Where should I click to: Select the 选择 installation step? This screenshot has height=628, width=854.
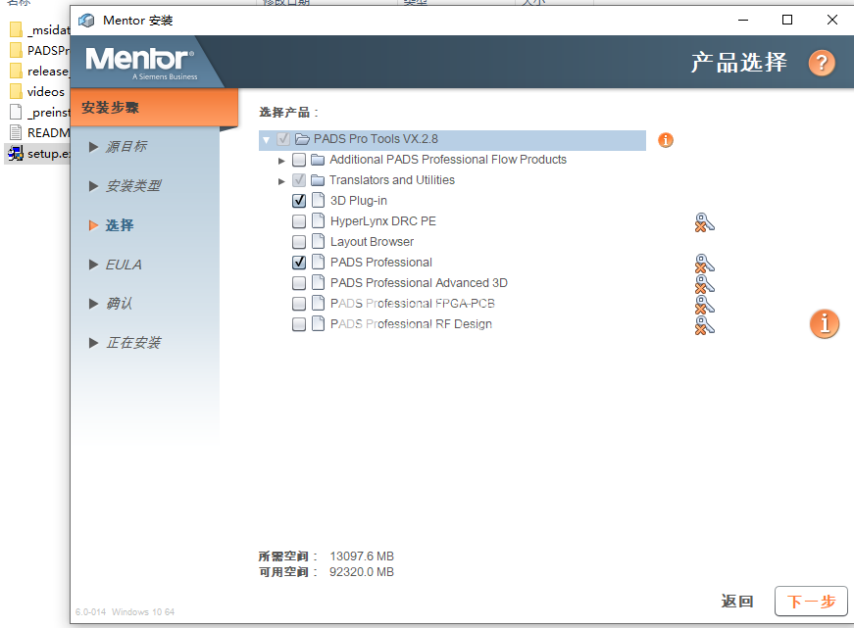(x=120, y=225)
